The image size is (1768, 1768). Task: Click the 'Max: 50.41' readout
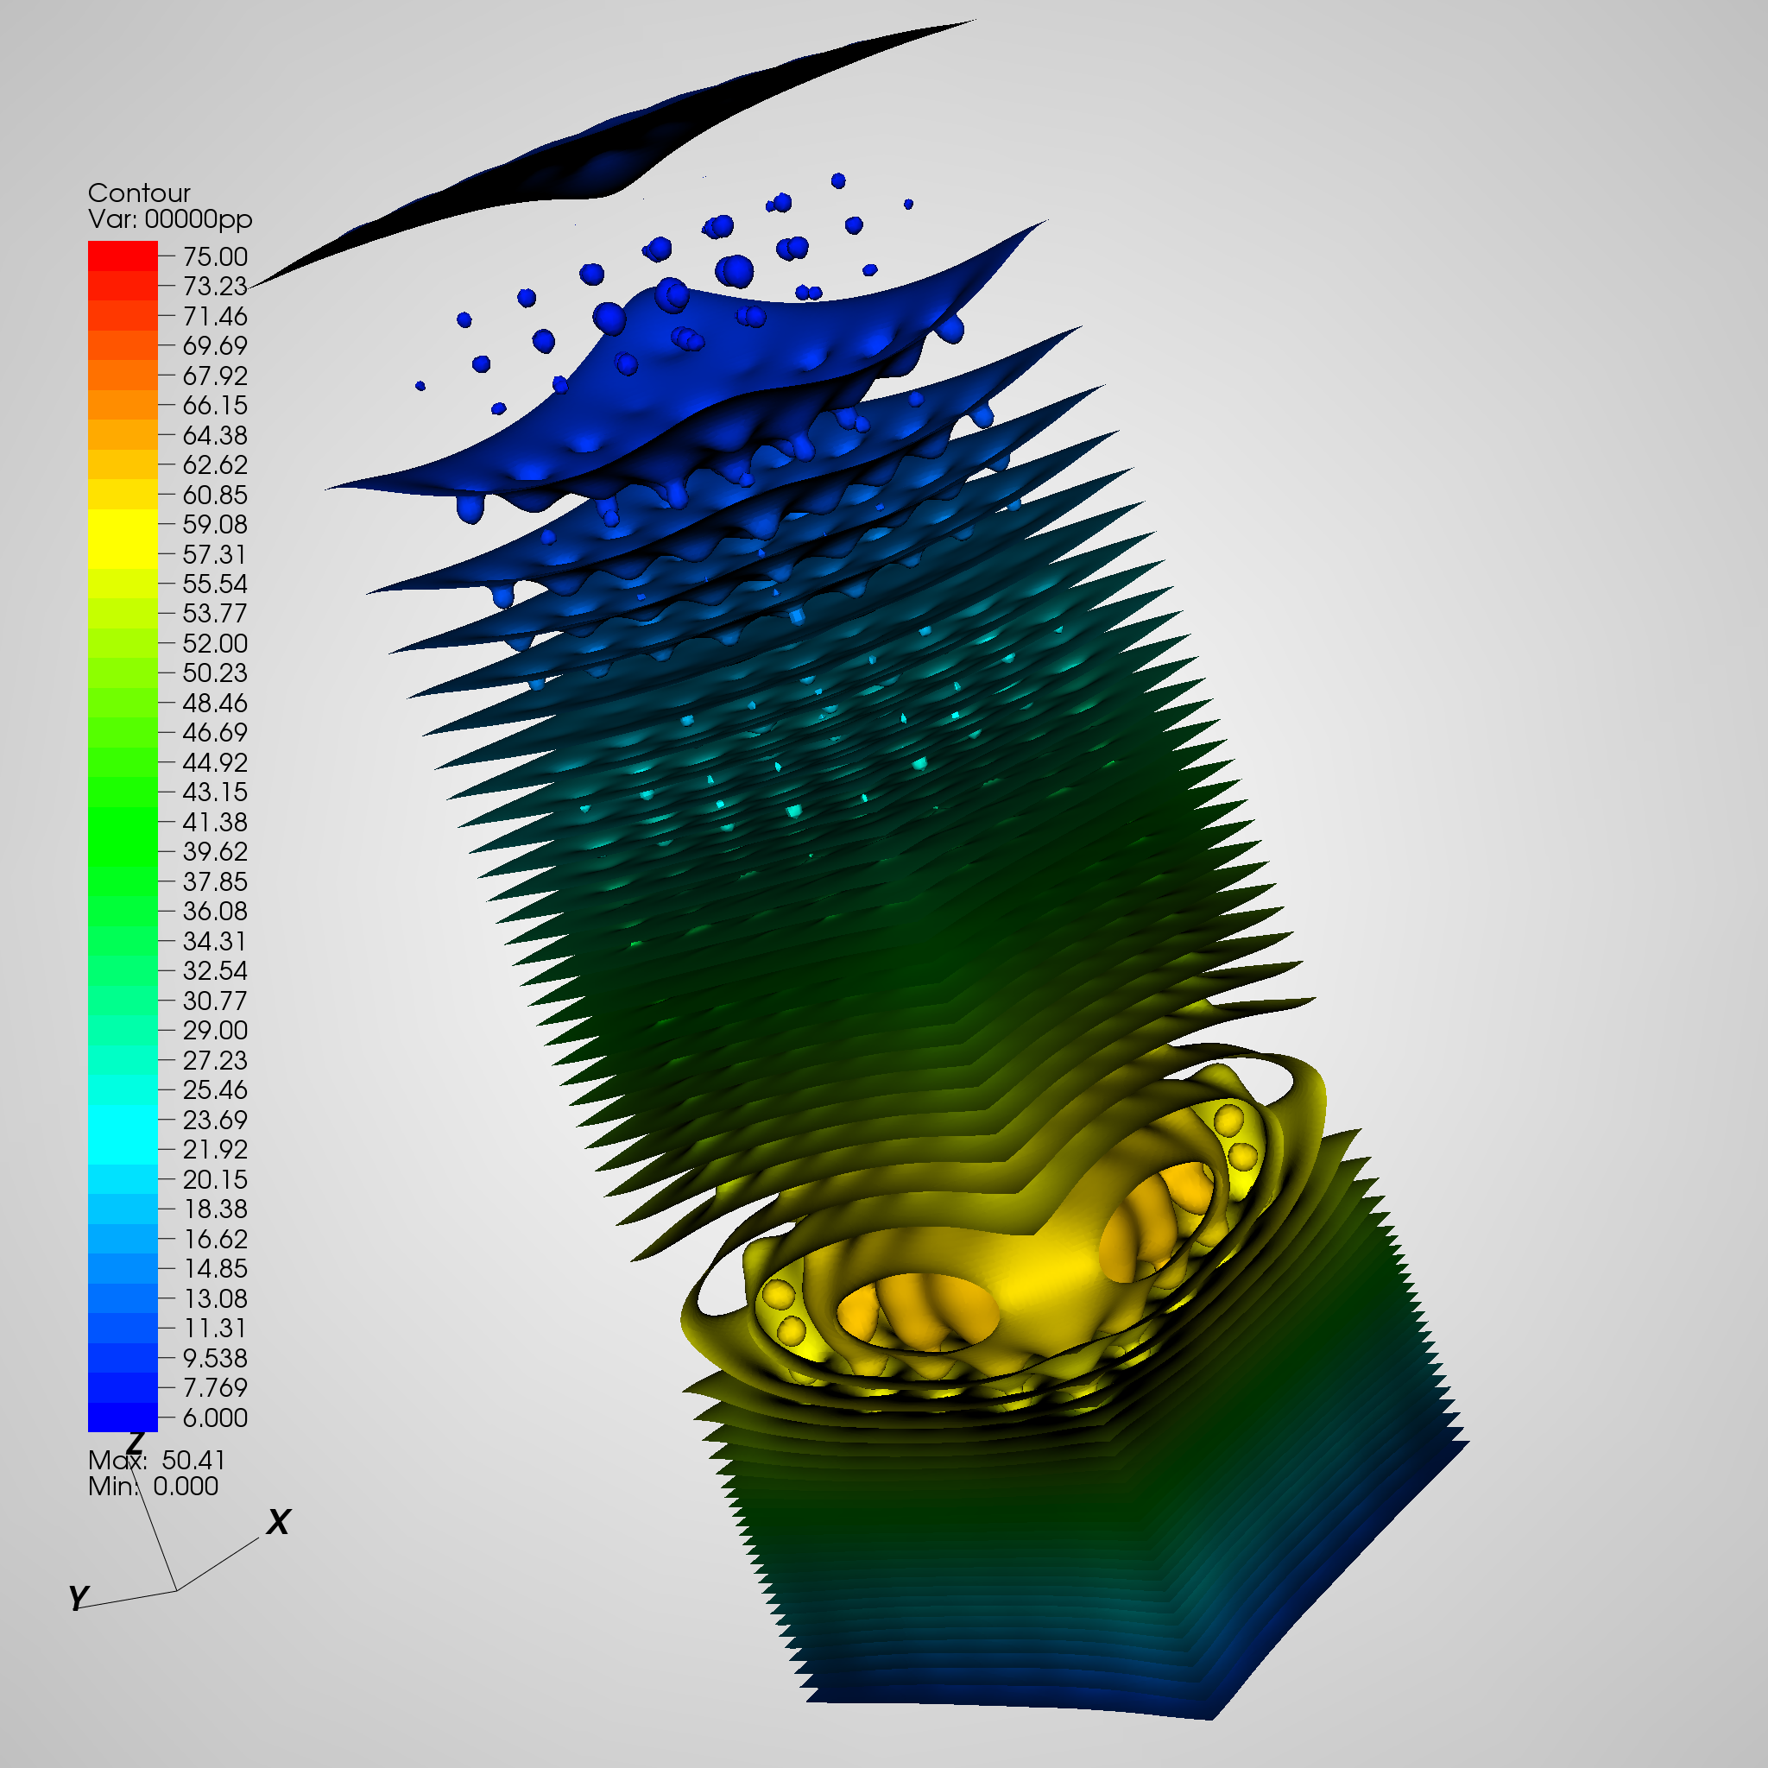[x=156, y=1459]
